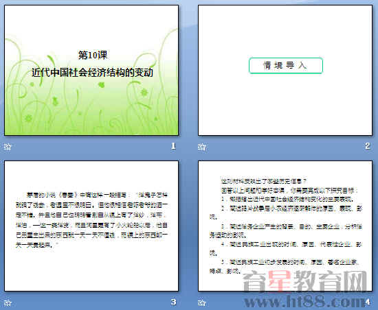
Task: Click slide number 1 label
Action: click(173, 145)
